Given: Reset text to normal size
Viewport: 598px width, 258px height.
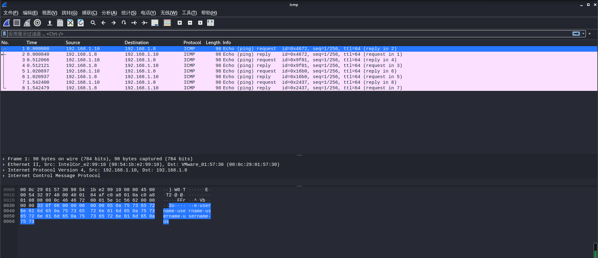Looking at the screenshot, I should point(200,23).
